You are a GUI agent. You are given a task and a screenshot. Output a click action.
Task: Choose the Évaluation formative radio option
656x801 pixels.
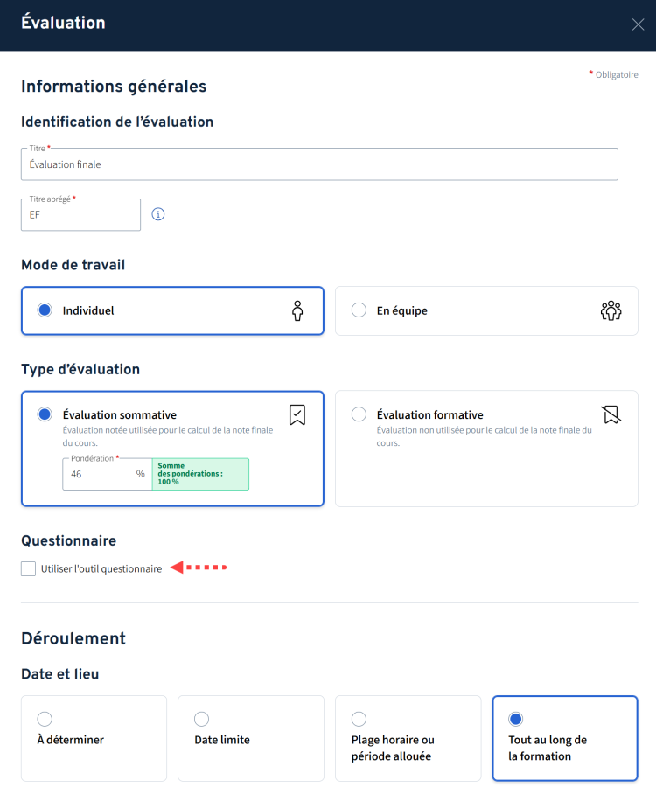pyautogui.click(x=359, y=414)
